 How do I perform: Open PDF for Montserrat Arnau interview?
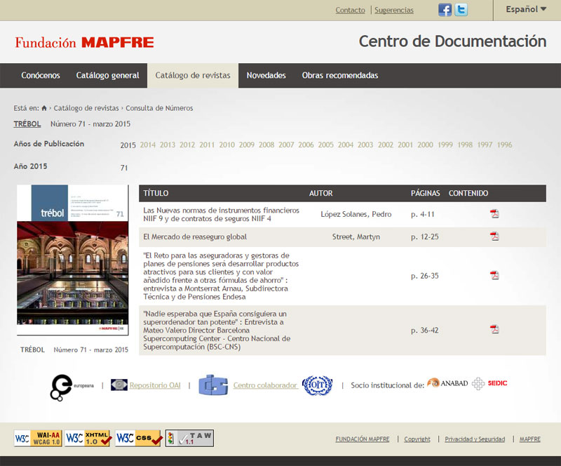(494, 275)
